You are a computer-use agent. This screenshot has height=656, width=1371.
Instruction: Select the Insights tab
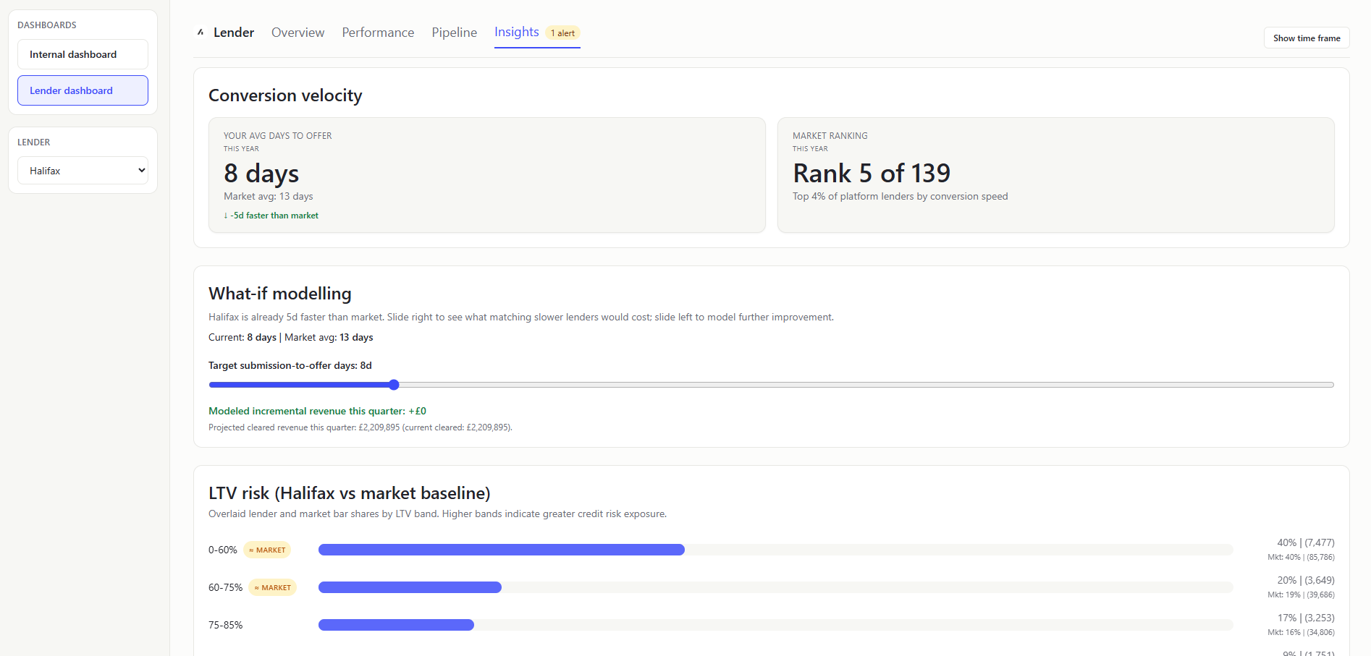515,32
